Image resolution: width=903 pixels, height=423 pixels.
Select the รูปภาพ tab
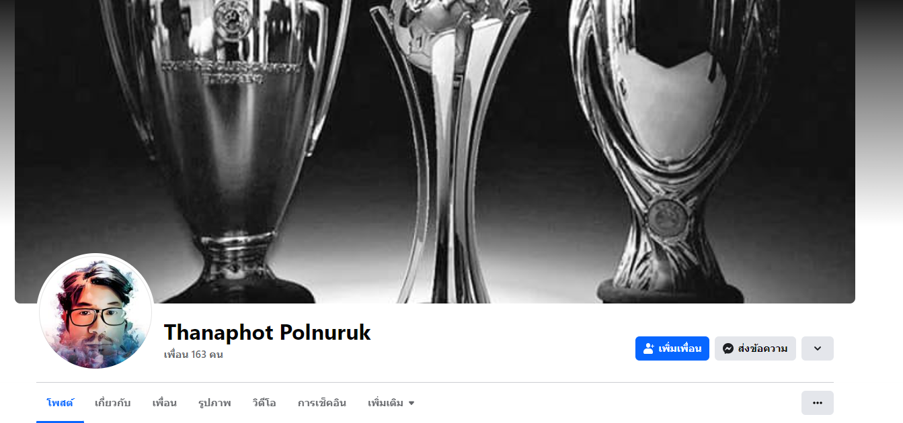click(x=214, y=403)
